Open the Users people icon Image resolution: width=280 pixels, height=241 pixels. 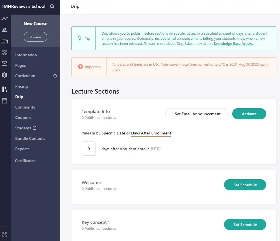pyautogui.click(x=5, y=30)
